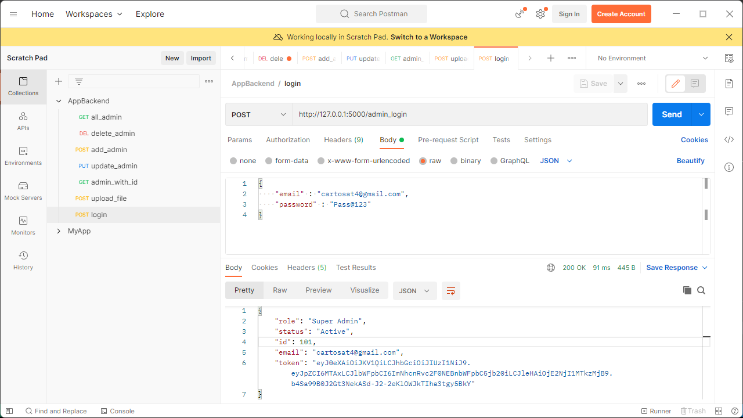Image resolution: width=743 pixels, height=418 pixels.
Task: Click the Sign In button
Action: pyautogui.click(x=569, y=14)
